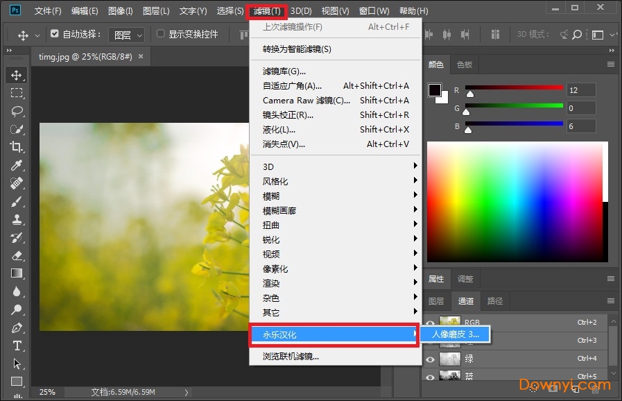
Task: Click 人像磨皮 3... submenu item
Action: click(x=455, y=334)
